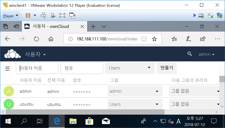Viewport: 225px width, 128px height.
Task: Open the Edge Hub favorites list
Action: tap(174, 39)
